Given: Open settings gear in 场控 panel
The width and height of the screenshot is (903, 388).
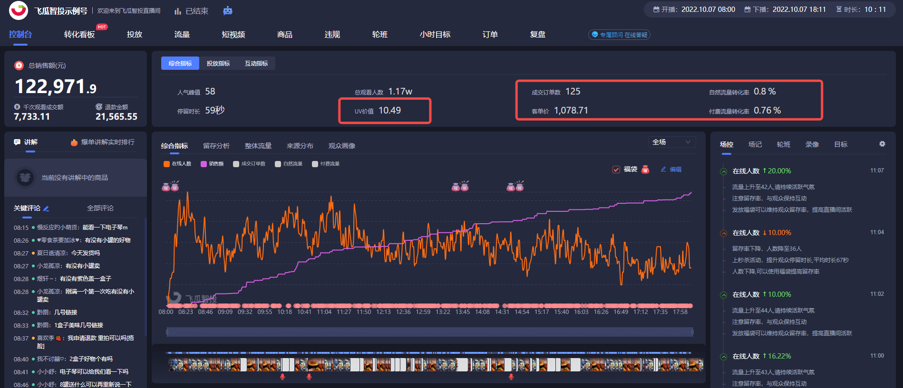Looking at the screenshot, I should [x=882, y=144].
